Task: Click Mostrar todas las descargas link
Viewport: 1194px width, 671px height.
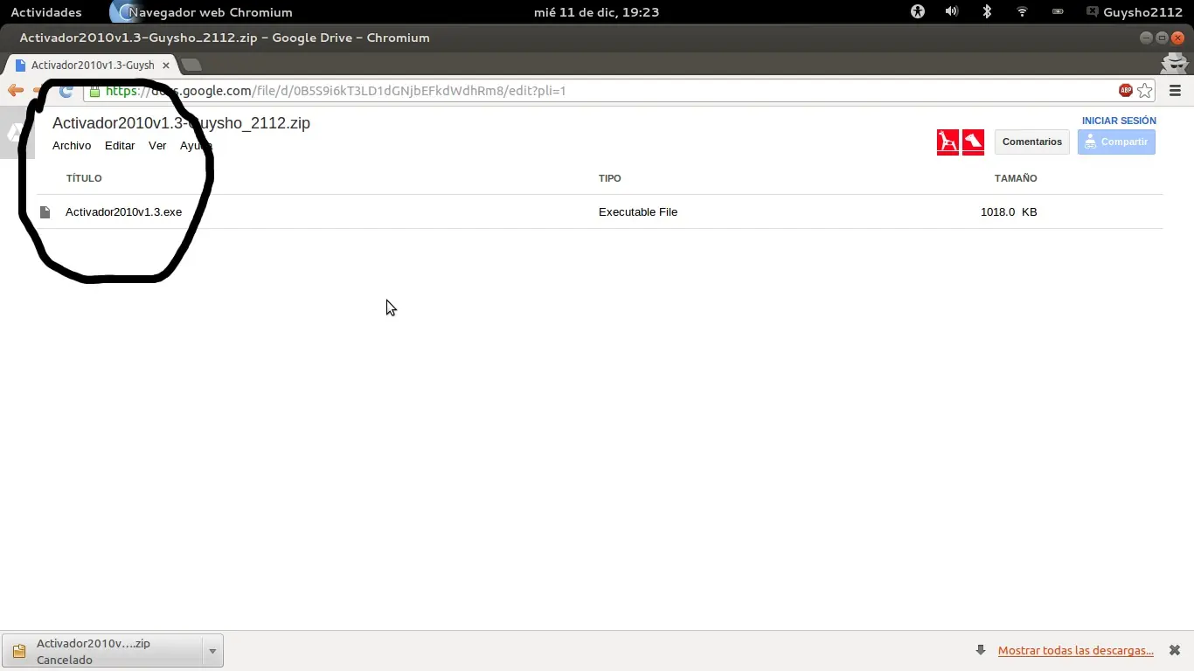Action: coord(1076,651)
